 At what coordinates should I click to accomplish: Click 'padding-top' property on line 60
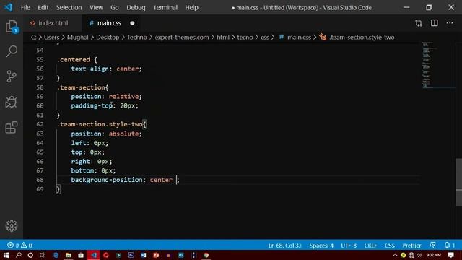click(92, 105)
